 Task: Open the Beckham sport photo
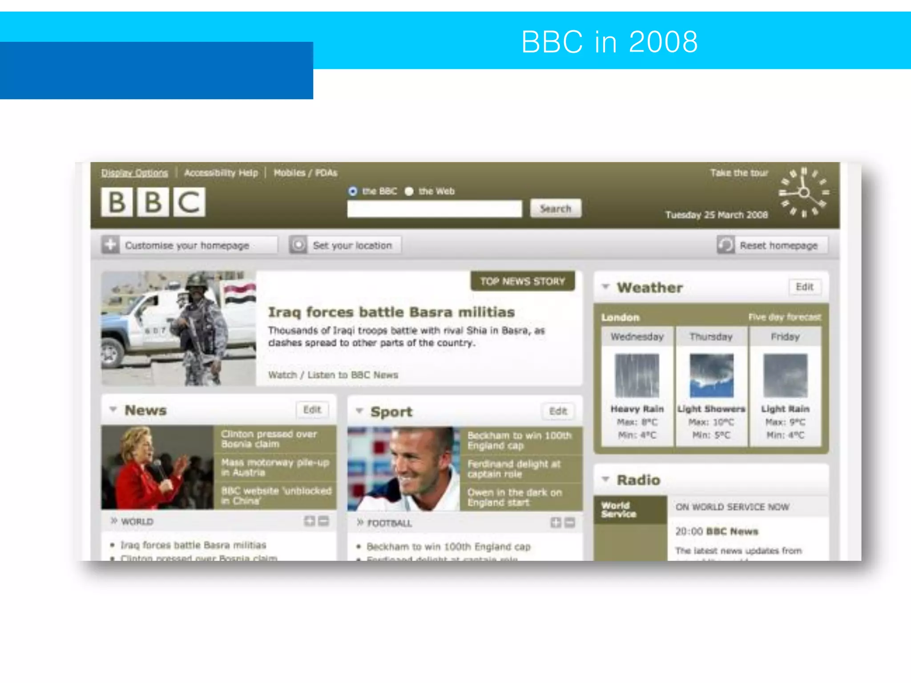click(x=404, y=469)
